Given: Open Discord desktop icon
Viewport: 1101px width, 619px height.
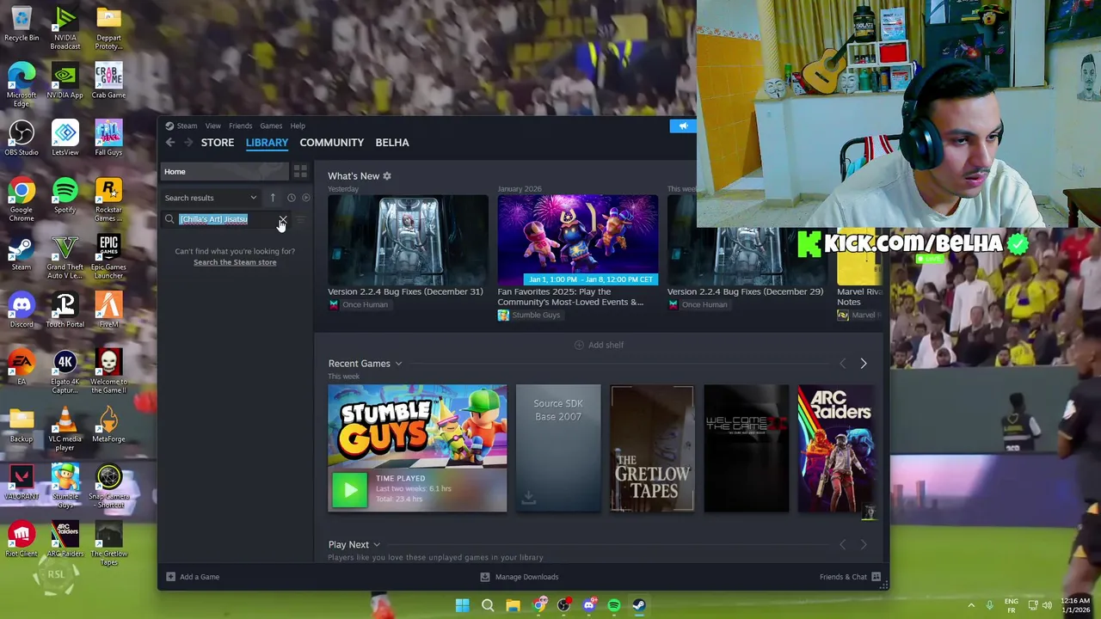Looking at the screenshot, I should tap(22, 309).
